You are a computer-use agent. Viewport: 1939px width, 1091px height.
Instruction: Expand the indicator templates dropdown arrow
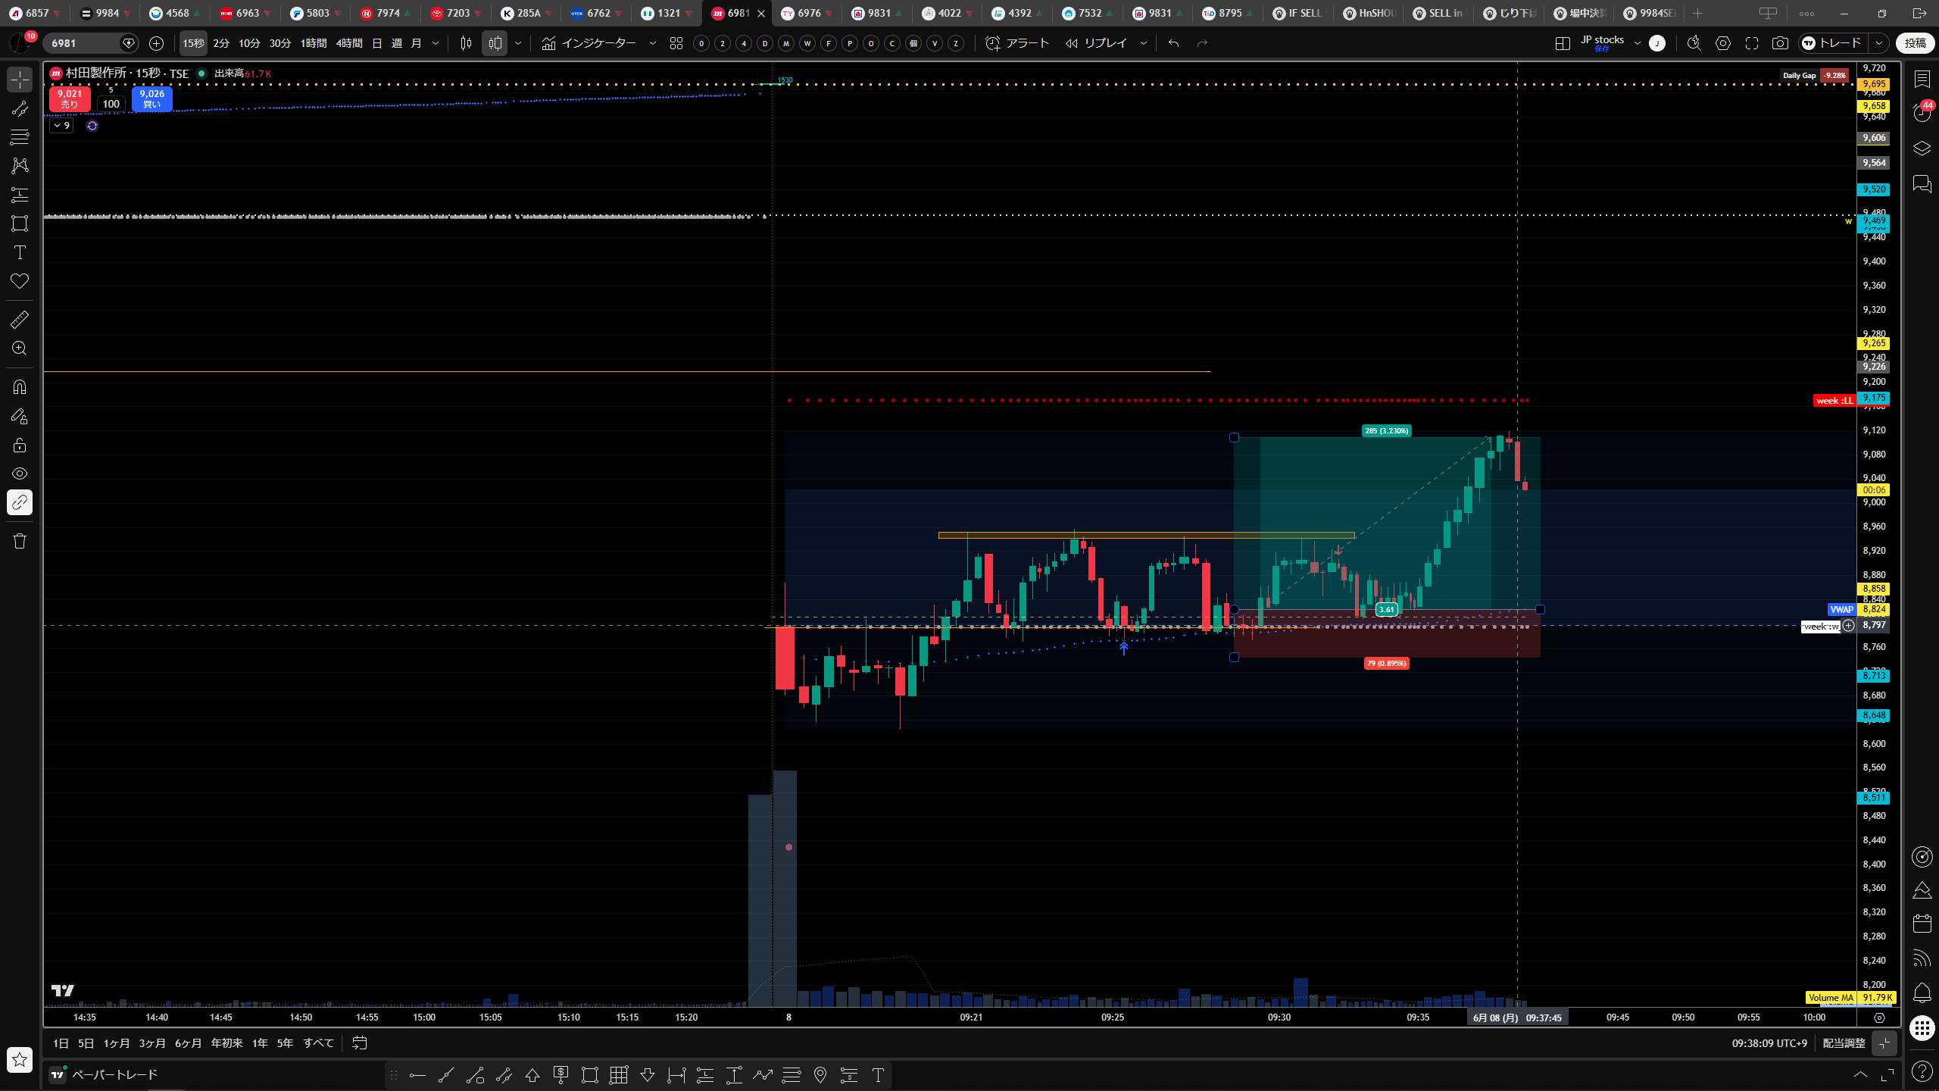(x=653, y=43)
